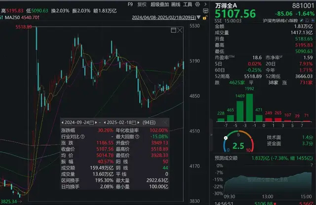Click the MA250 4540.701 indicator label
Screen dimensions: 316x205
pyautogui.click(x=22, y=18)
